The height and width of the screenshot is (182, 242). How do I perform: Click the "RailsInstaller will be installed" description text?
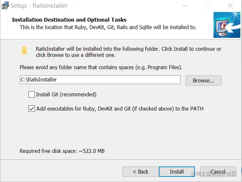pos(128,52)
